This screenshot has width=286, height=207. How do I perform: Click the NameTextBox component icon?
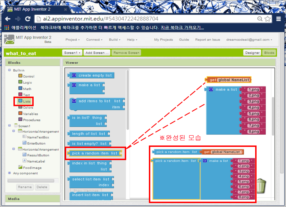click(x=24, y=137)
